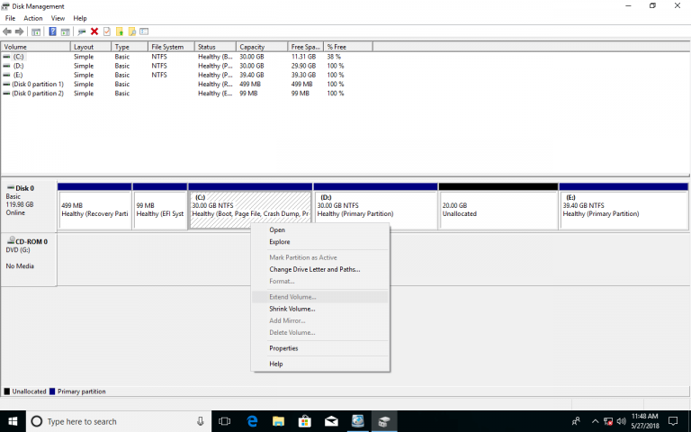Click the connect drive toolbar icon
691x432 pixels.
[82, 31]
